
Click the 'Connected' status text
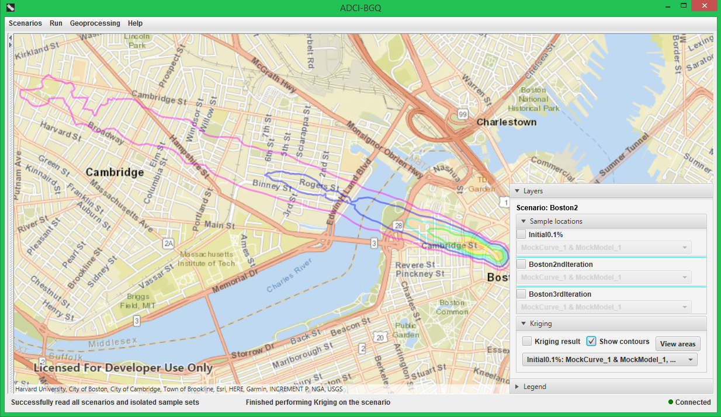[x=693, y=402]
